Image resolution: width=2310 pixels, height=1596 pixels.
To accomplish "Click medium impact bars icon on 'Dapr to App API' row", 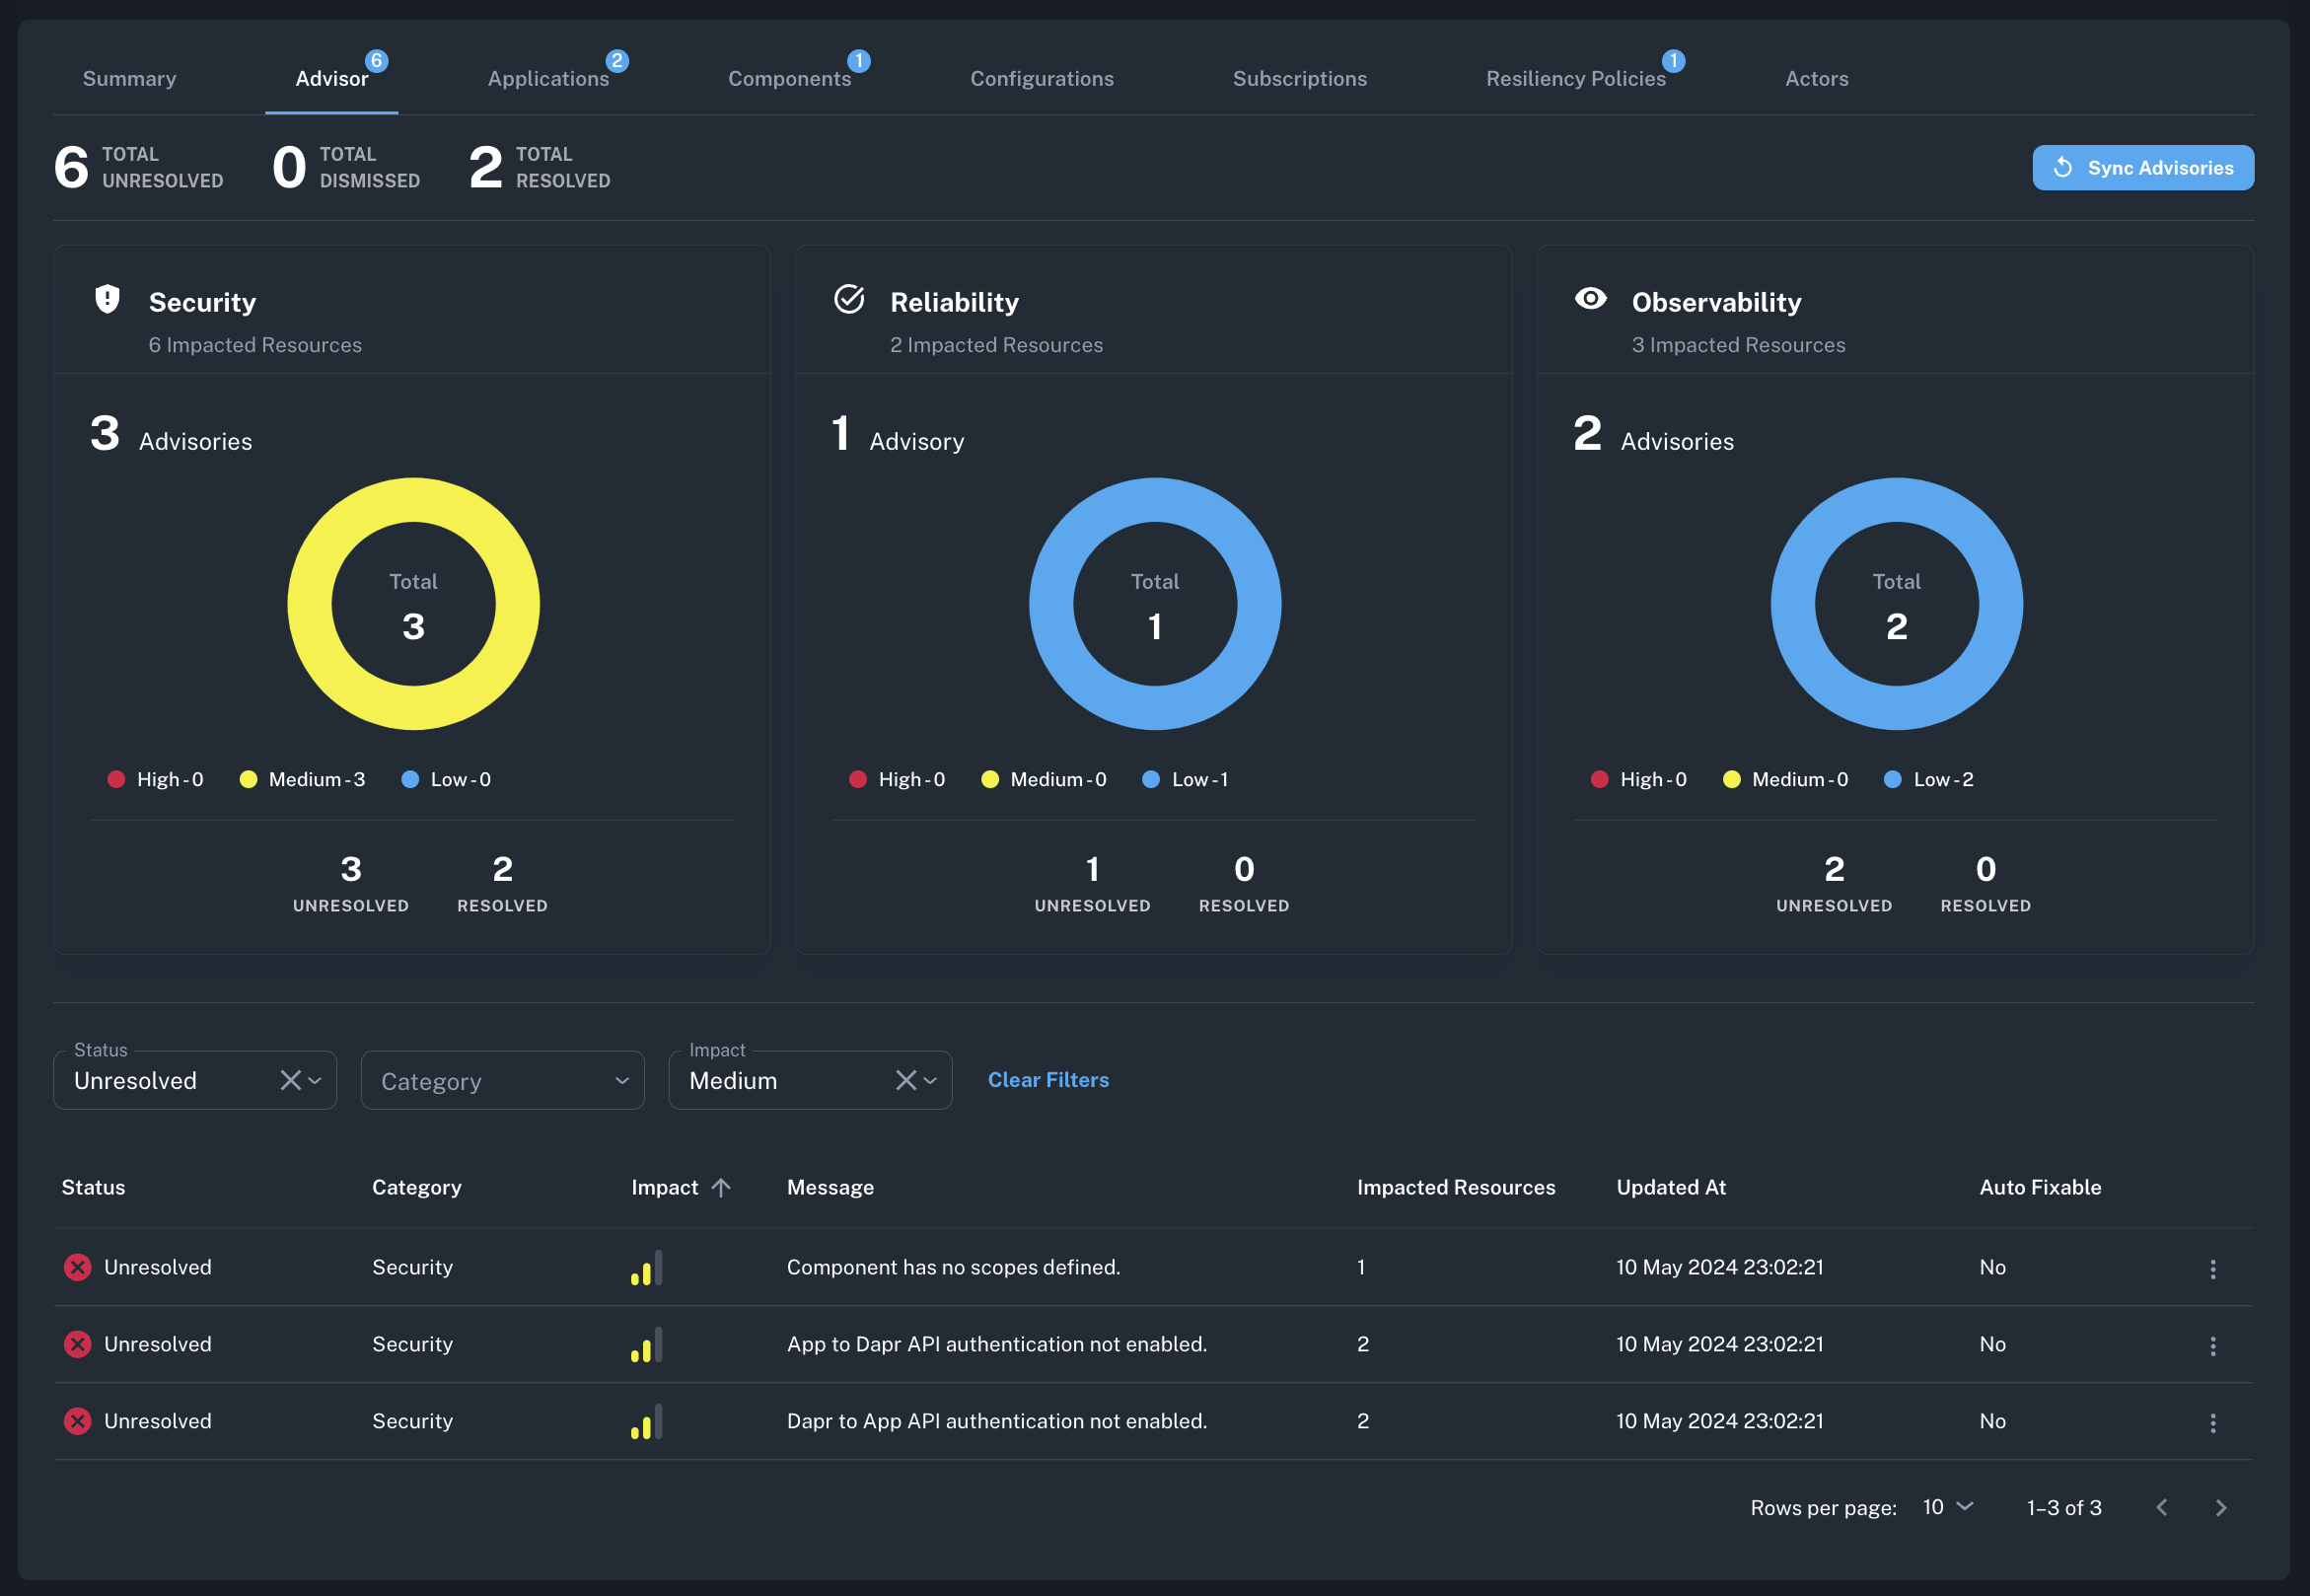I will pyautogui.click(x=646, y=1420).
